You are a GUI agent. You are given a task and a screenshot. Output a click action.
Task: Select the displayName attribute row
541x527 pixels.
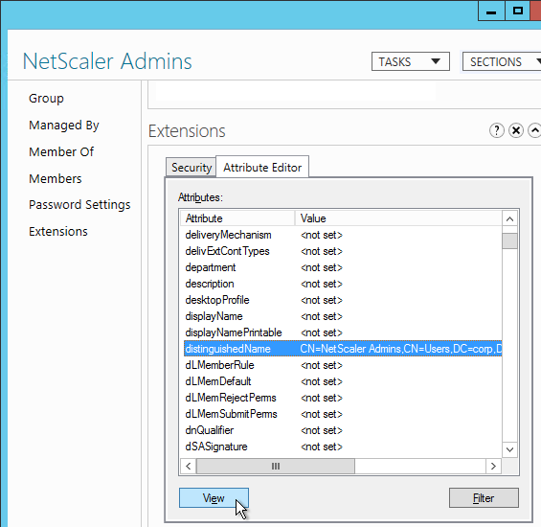341,316
